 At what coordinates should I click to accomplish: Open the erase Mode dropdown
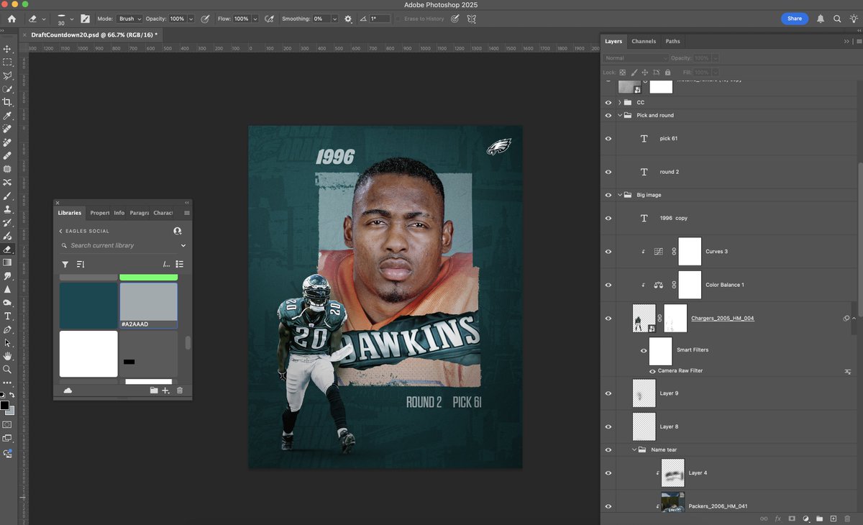128,19
